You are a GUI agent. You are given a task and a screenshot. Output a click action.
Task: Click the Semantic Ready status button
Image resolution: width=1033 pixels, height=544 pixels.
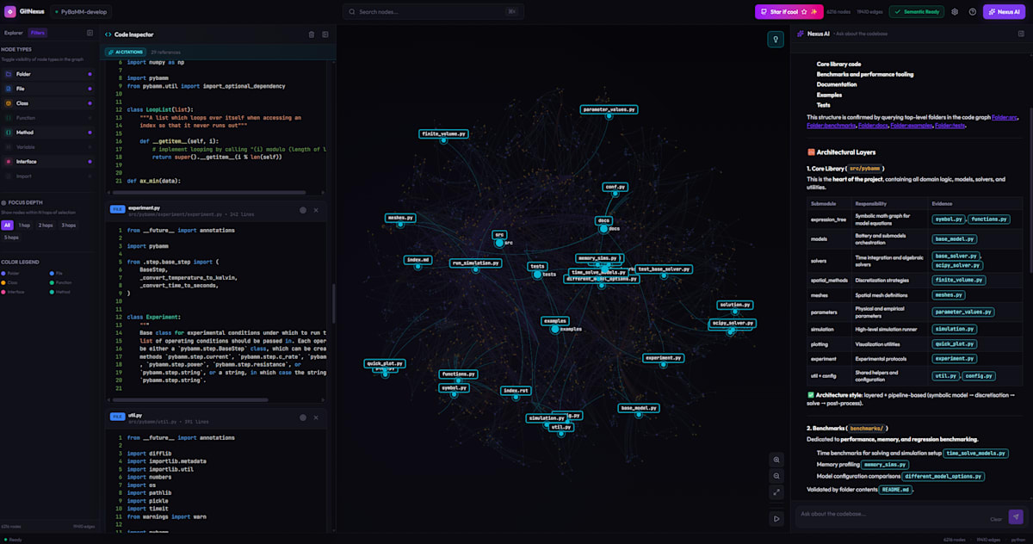point(918,12)
